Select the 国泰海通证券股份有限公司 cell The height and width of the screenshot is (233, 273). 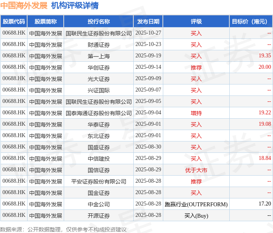tap(99, 113)
